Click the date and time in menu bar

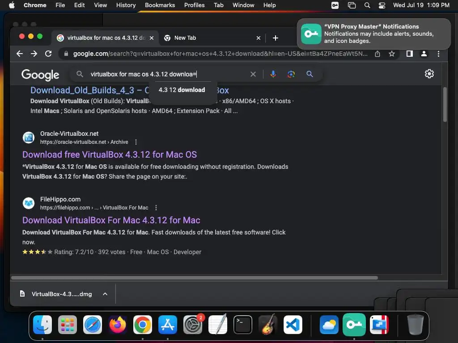pyautogui.click(x=421, y=5)
